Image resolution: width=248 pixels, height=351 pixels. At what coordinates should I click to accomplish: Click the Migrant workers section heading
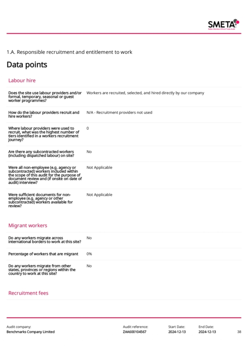click(28, 225)
